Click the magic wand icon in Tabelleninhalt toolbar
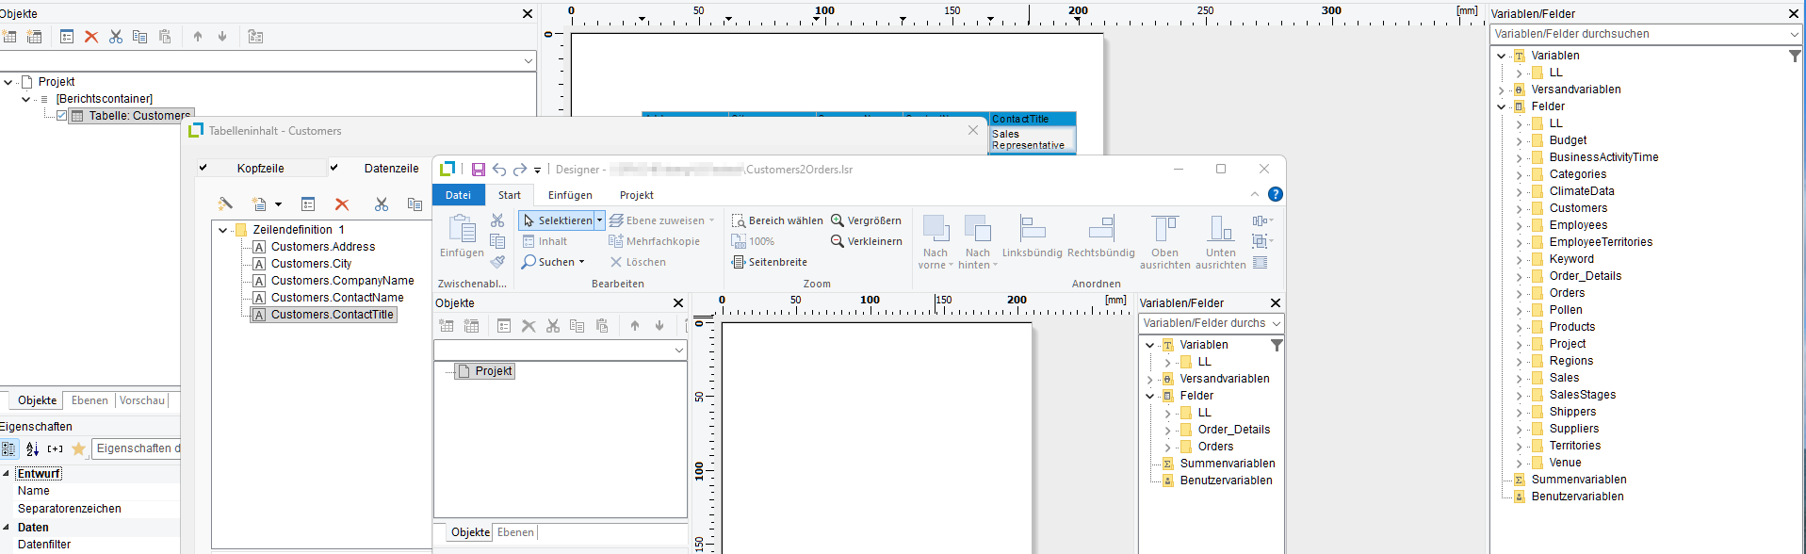 (x=225, y=204)
